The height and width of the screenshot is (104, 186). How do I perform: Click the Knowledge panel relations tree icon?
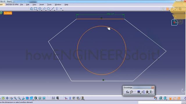(x=143, y=92)
